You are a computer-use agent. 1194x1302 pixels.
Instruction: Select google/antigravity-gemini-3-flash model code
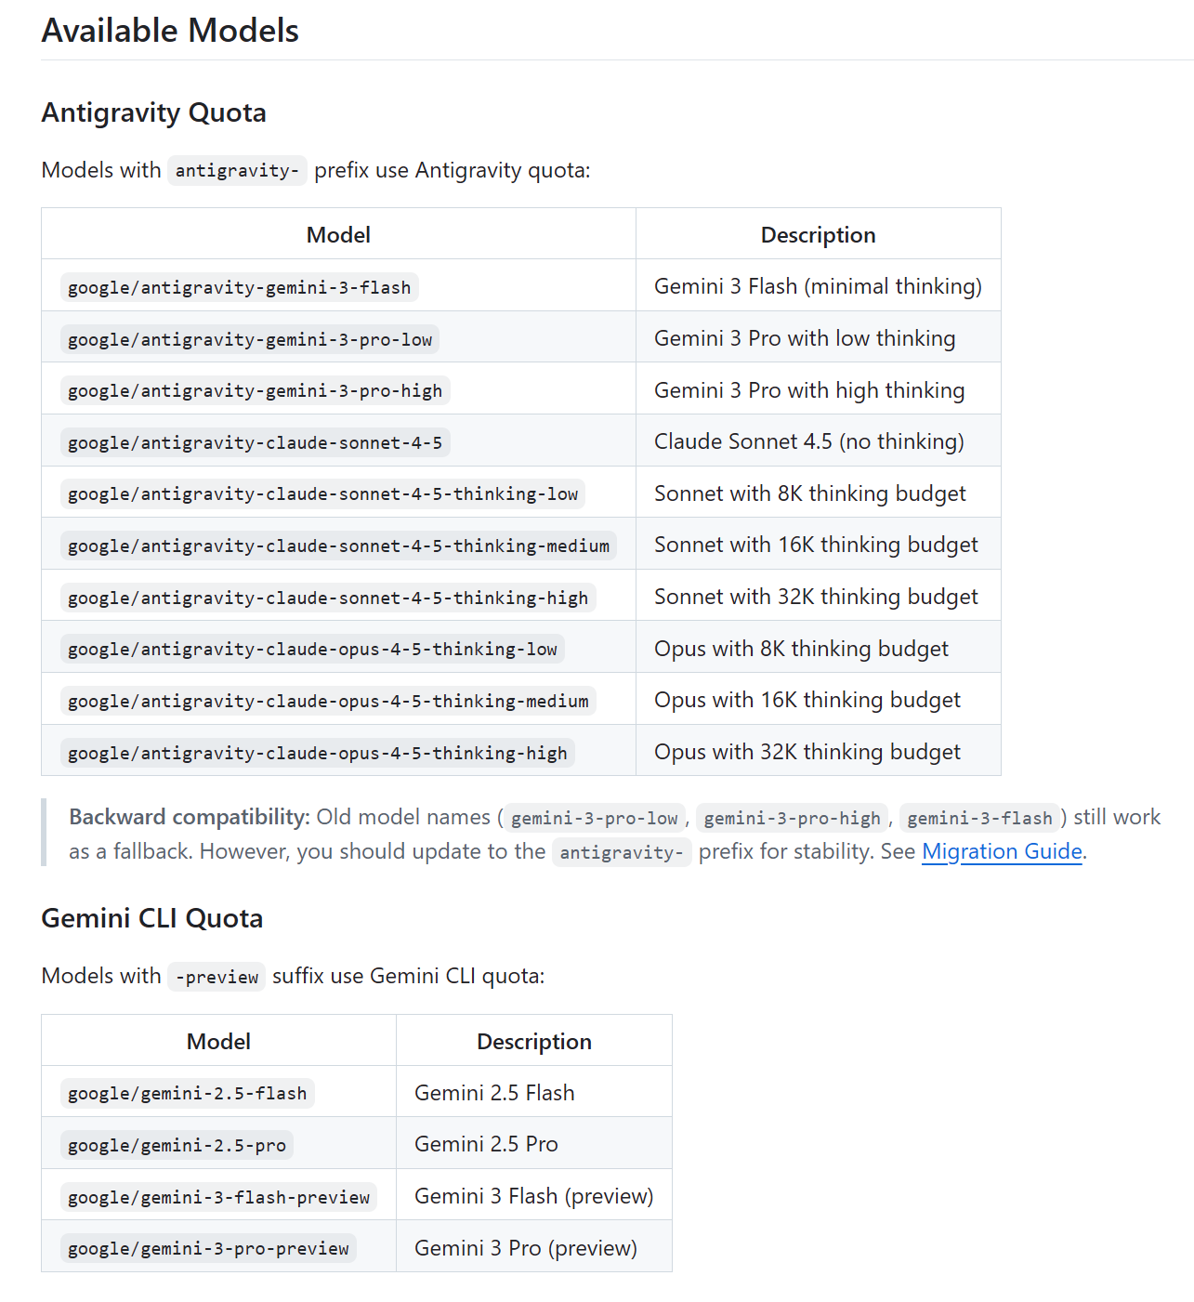239,287
